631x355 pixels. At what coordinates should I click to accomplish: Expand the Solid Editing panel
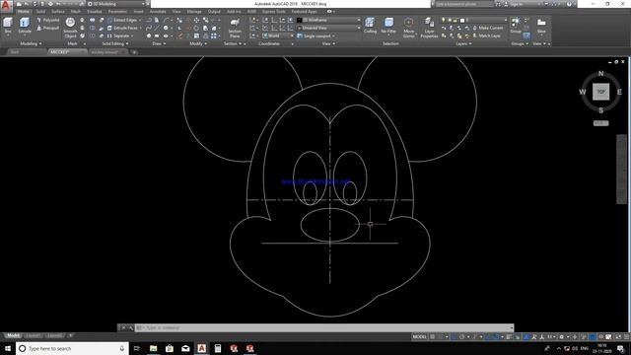pyautogui.click(x=115, y=43)
